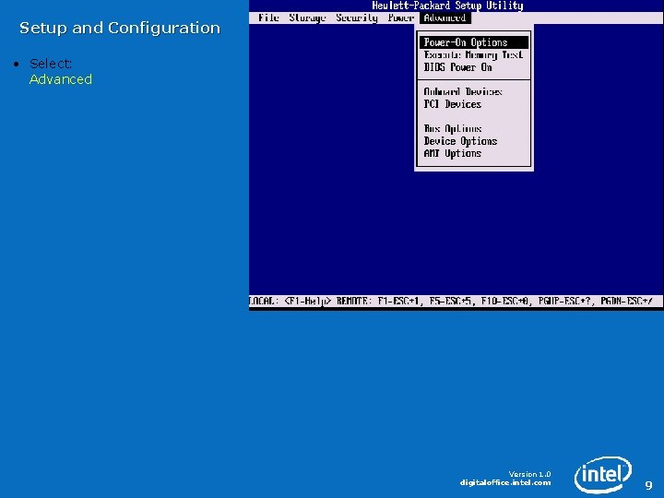Click slide page number 9
The width and height of the screenshot is (664, 498).
648,485
